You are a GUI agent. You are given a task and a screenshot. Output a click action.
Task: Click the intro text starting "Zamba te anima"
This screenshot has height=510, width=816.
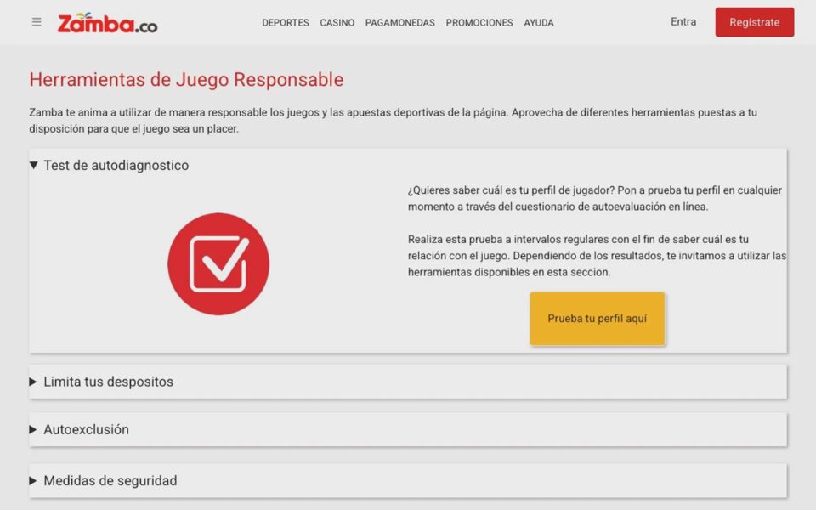tap(394, 120)
